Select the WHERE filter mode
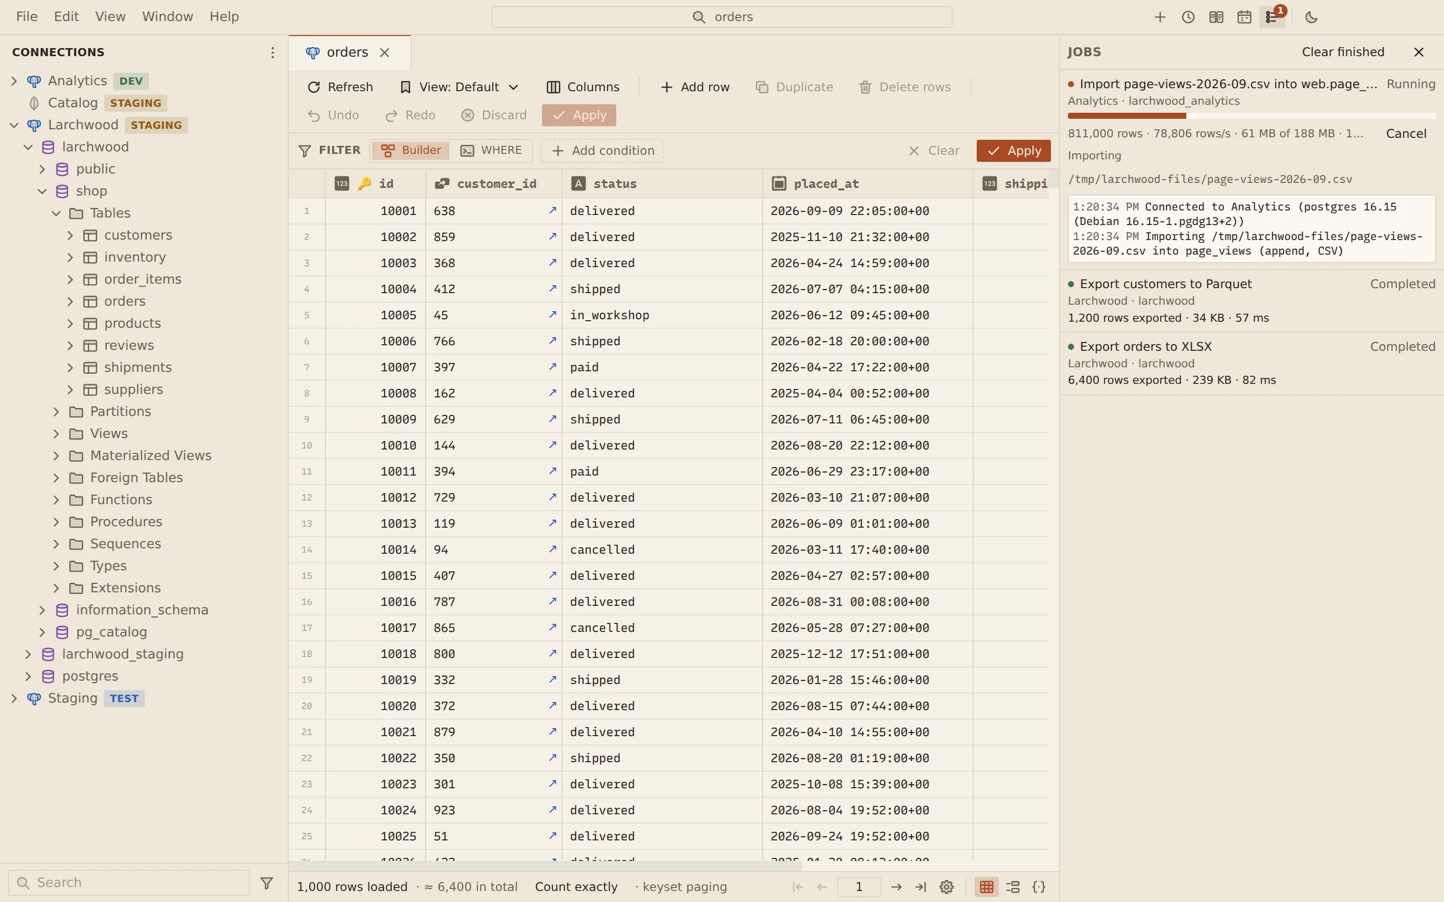 [x=491, y=150]
